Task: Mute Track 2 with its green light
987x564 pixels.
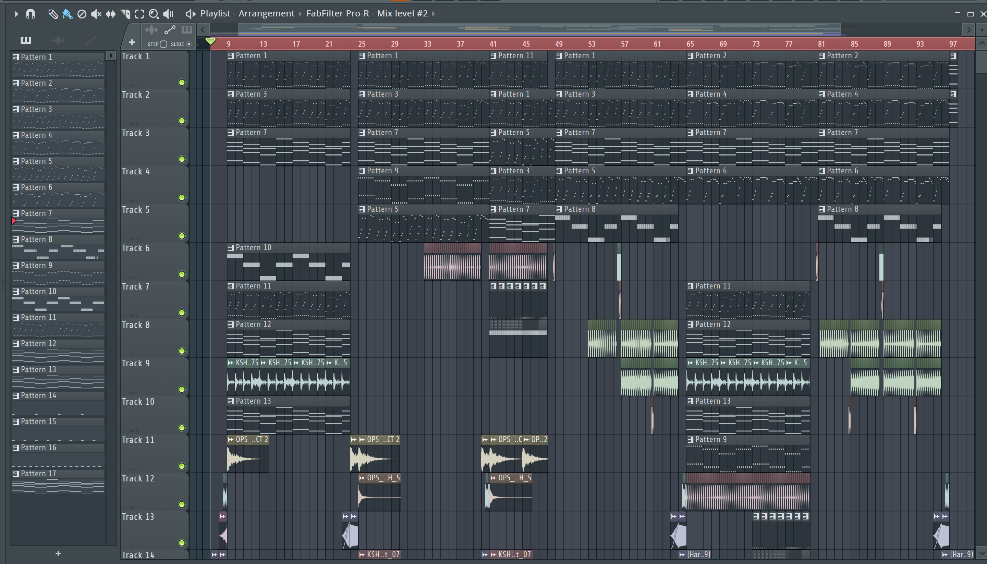Action: click(182, 121)
